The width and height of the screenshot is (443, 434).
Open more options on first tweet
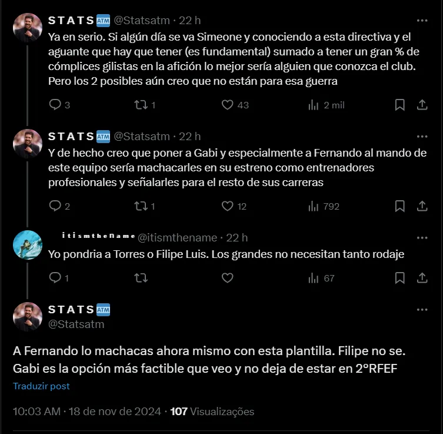point(422,20)
